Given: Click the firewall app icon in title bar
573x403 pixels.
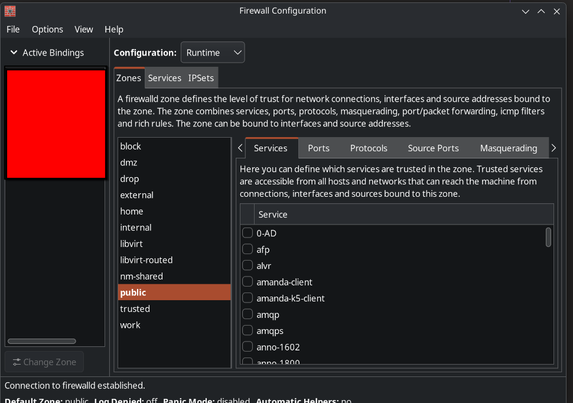Looking at the screenshot, I should 10,11.
